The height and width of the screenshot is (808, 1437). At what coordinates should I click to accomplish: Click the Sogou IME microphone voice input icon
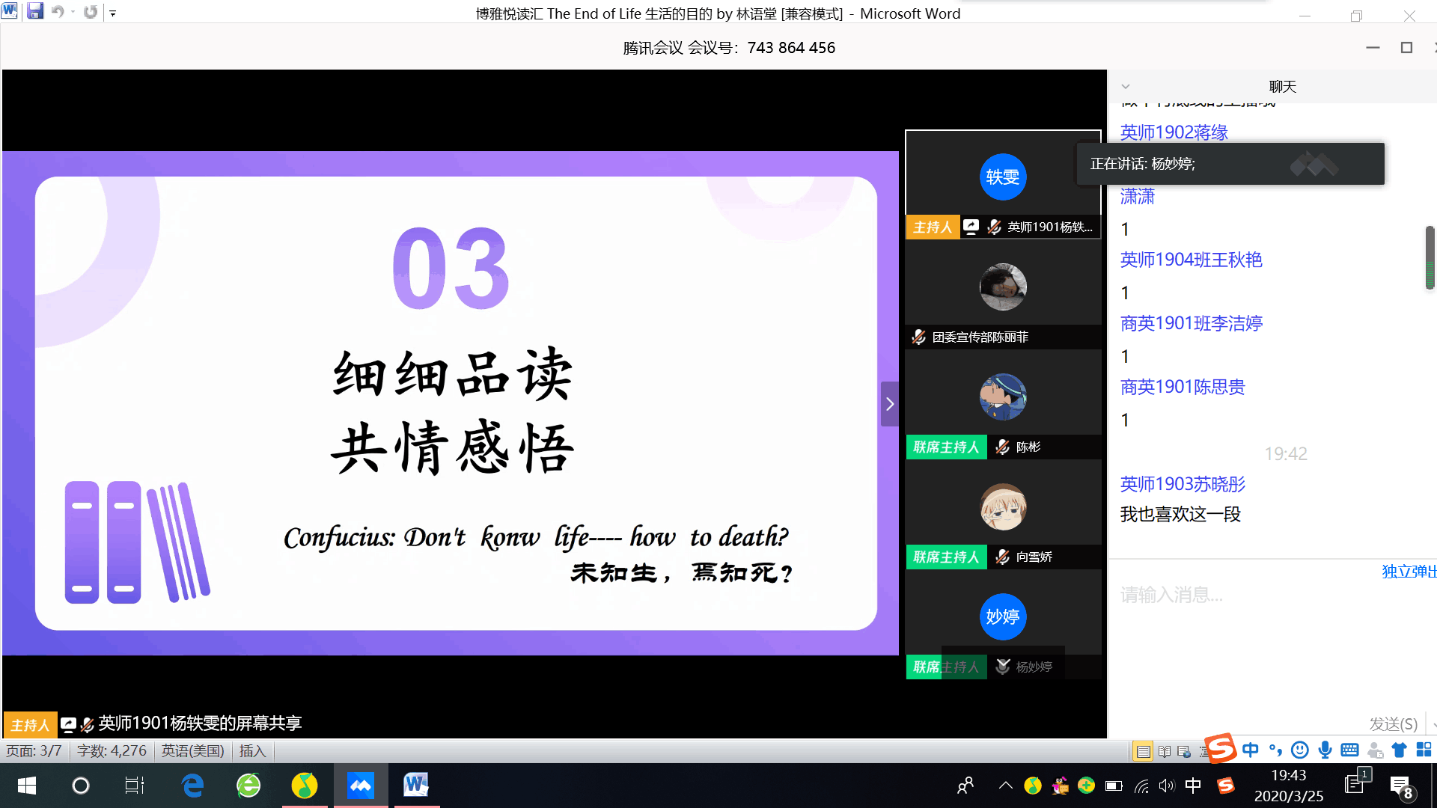coord(1325,750)
